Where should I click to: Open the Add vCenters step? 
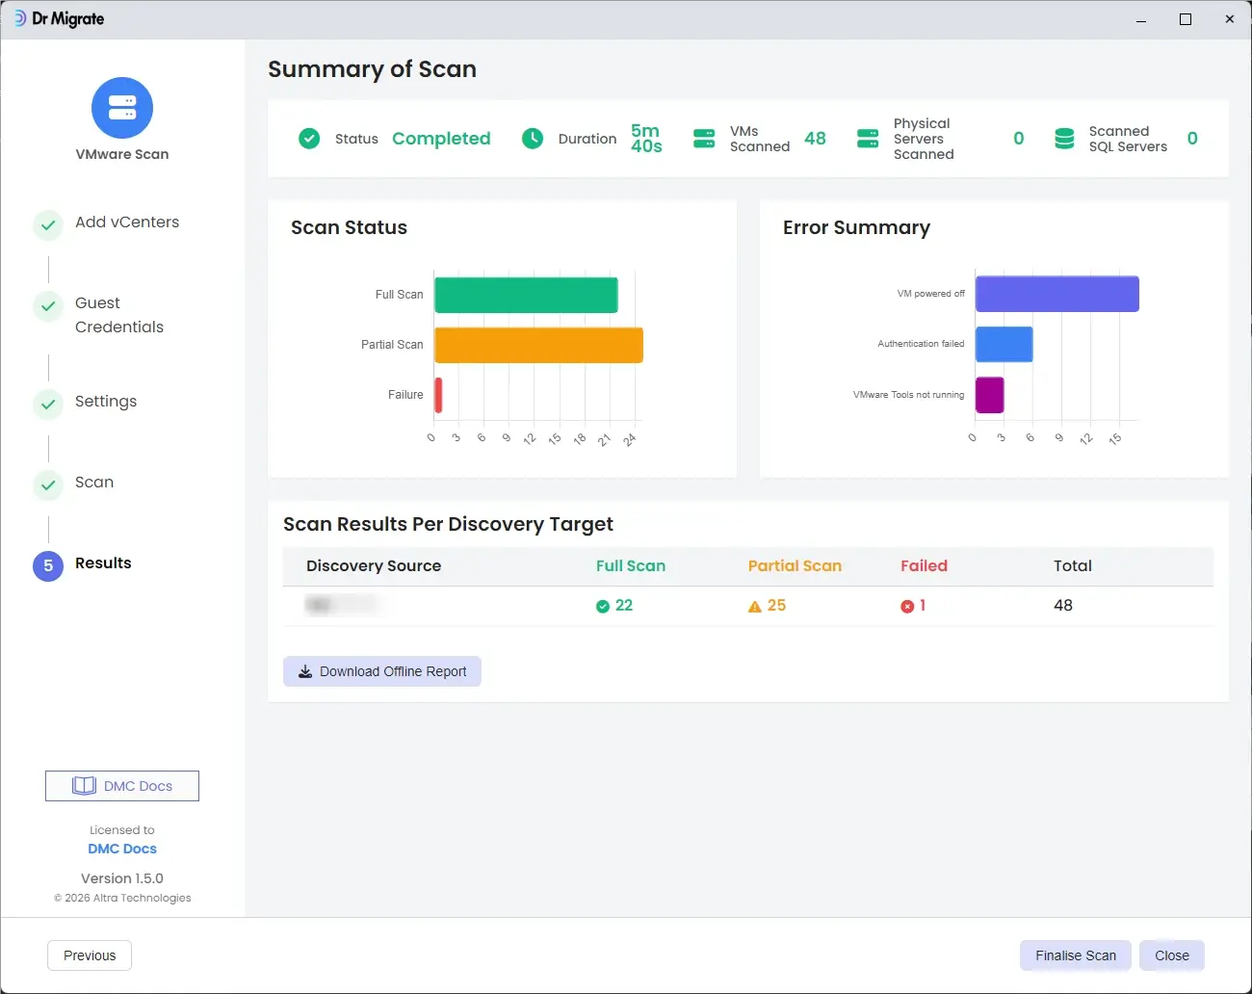click(127, 222)
